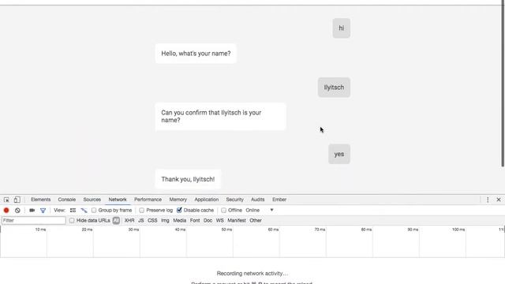Open the Online throttling dropdown
505x284 pixels.
click(x=260, y=211)
